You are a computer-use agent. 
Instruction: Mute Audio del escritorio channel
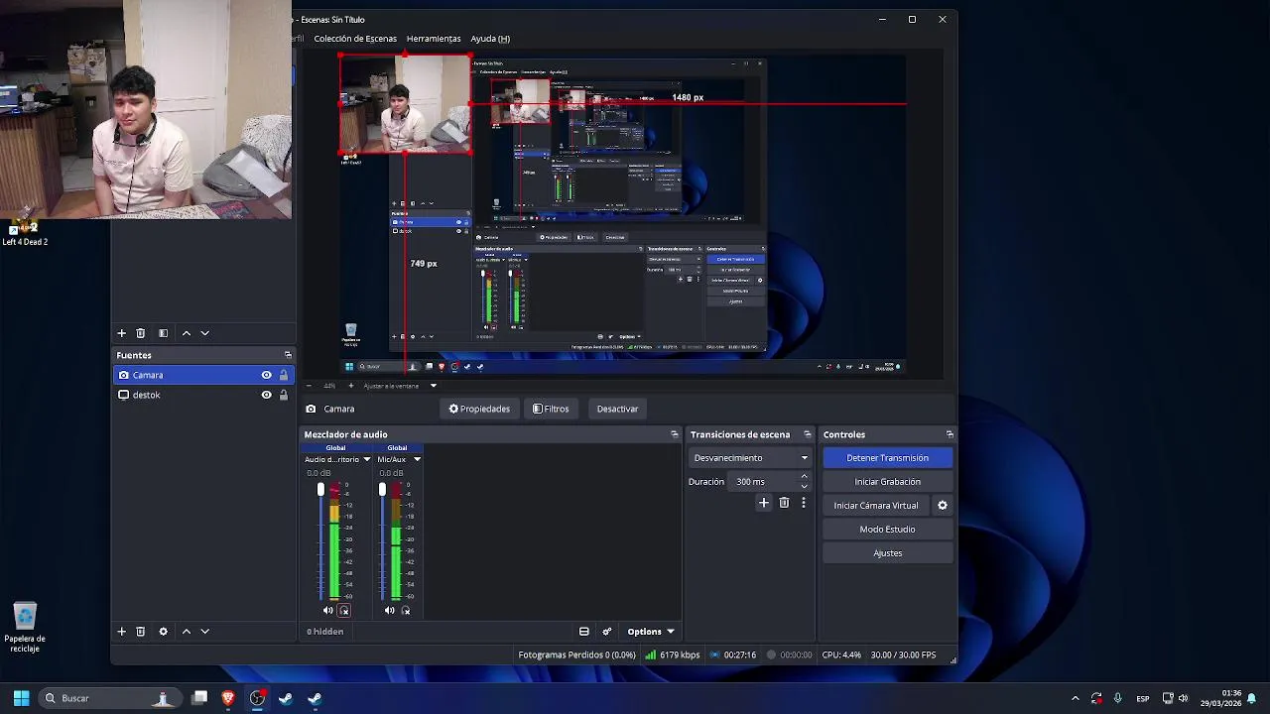point(328,610)
